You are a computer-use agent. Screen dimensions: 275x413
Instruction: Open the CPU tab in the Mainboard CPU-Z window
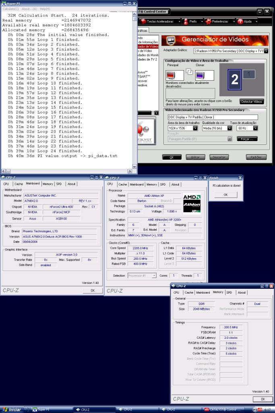[6, 184]
